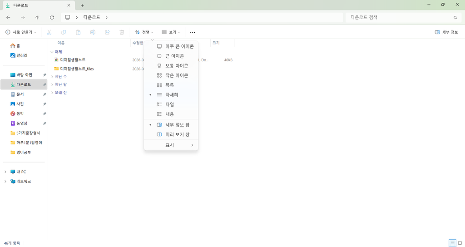Screen dimensions: 465x247
Task: Open the 정렬 sort dropdown
Action: [x=144, y=32]
